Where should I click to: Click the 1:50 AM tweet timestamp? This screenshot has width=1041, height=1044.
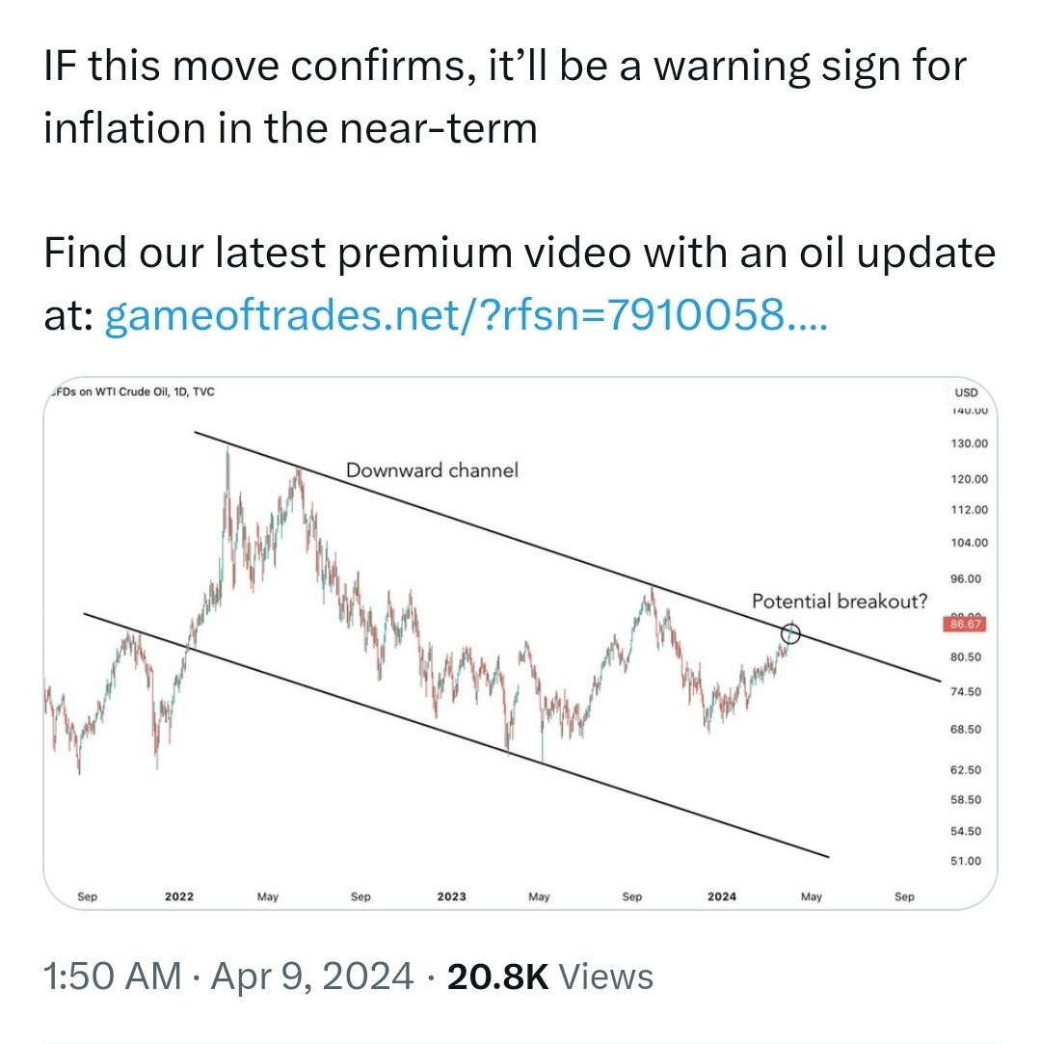[113, 977]
